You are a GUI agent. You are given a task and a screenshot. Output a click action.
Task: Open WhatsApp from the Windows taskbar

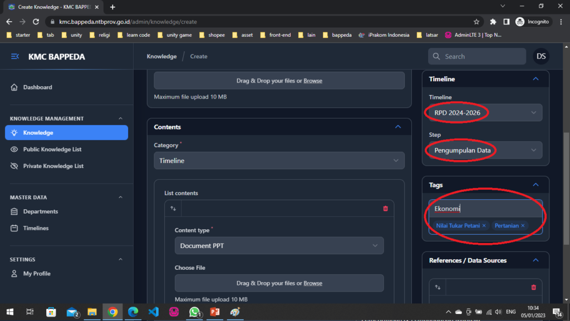click(x=194, y=312)
